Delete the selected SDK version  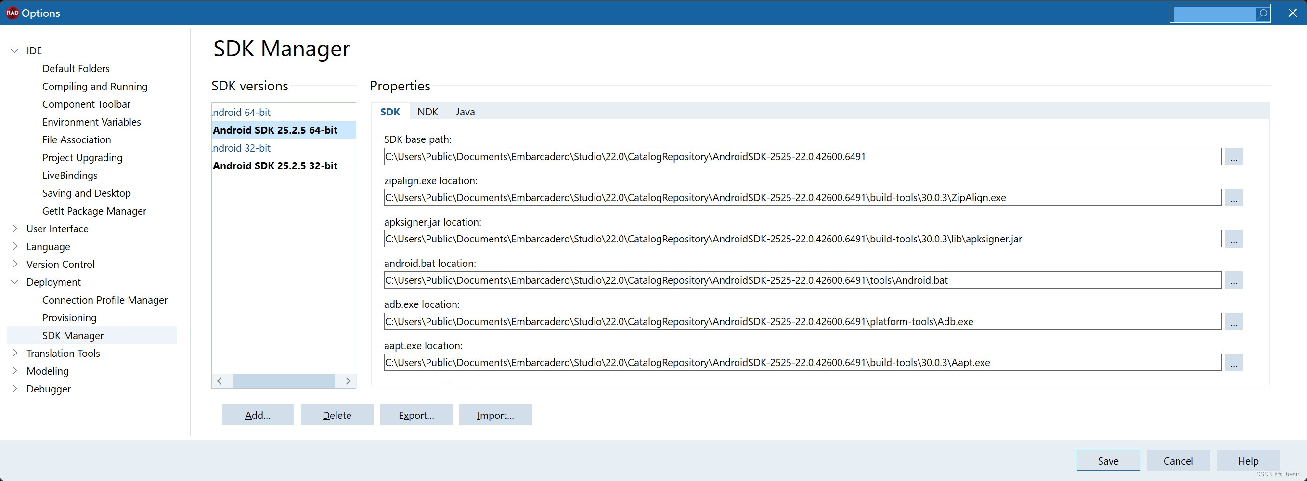[x=337, y=415]
